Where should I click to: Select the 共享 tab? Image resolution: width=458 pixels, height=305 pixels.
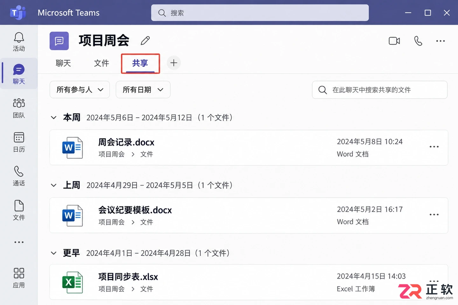[x=140, y=63]
